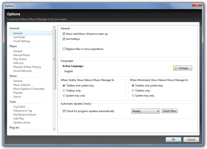207x149 pixels.
Task: Click the Check Now button
Action: 169,111
